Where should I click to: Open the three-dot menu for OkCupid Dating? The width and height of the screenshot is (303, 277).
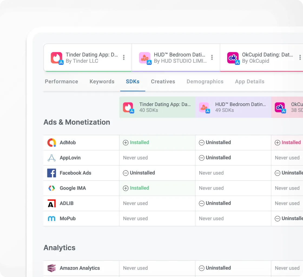300,57
